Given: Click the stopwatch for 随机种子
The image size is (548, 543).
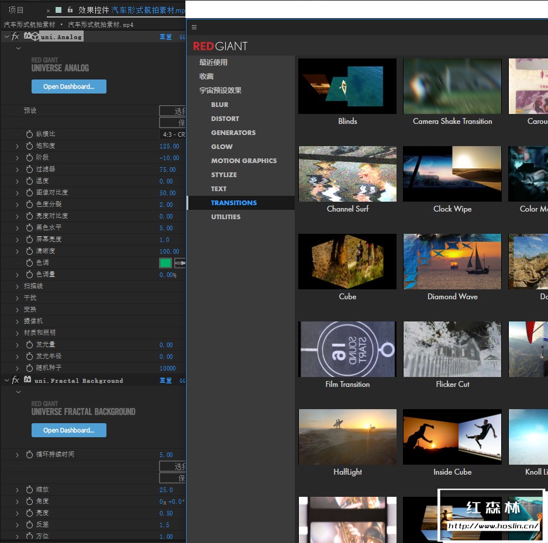Looking at the screenshot, I should (x=29, y=368).
